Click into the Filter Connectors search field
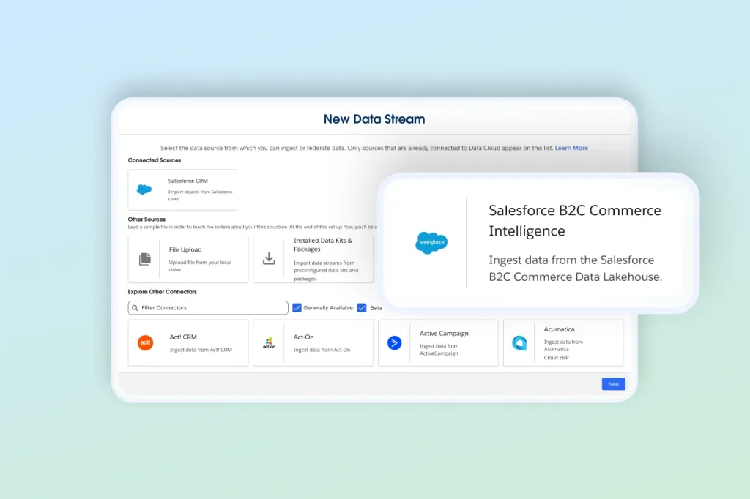The image size is (750, 499). coord(212,308)
